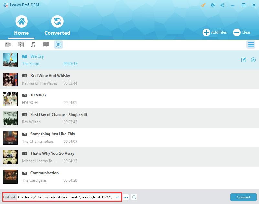Viewport: 259px width, 204px height.
Task: Click the music icon beside Communication
Action: pyautogui.click(x=25, y=173)
